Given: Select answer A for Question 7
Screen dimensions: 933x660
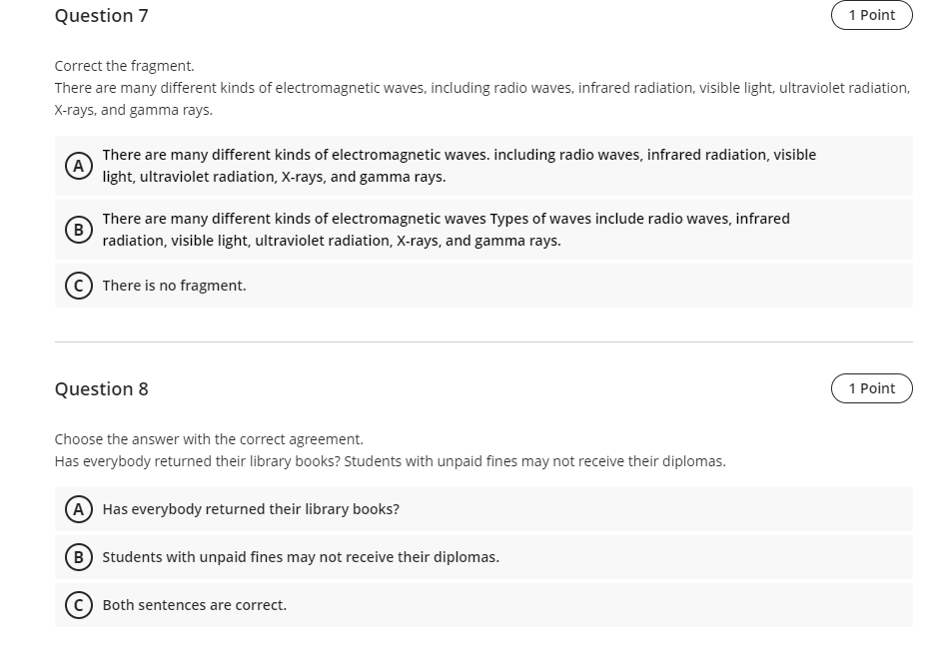Looking at the screenshot, I should (483, 165).
